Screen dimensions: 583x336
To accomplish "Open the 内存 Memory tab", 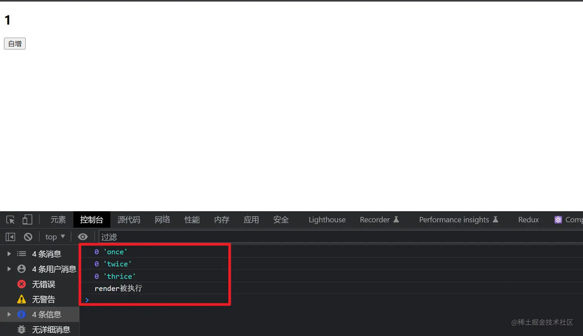I will coord(222,220).
